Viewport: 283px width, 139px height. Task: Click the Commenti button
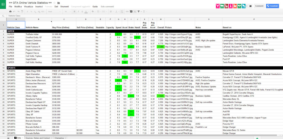click(x=259, y=6)
